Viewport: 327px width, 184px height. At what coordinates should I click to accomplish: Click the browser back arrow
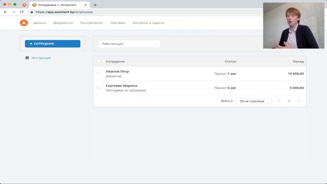click(6, 12)
